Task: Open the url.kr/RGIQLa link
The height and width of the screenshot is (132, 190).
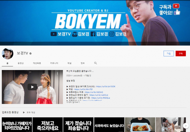Action: (x=101, y=98)
